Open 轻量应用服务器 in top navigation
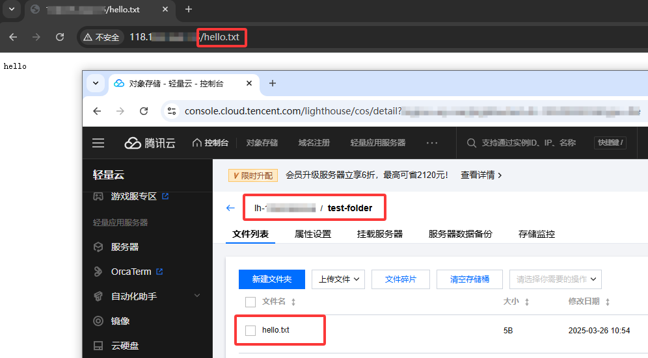This screenshot has height=358, width=648. 378,143
